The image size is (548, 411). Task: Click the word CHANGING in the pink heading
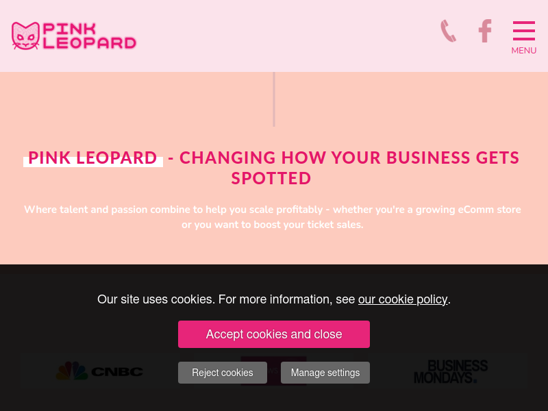pos(227,158)
